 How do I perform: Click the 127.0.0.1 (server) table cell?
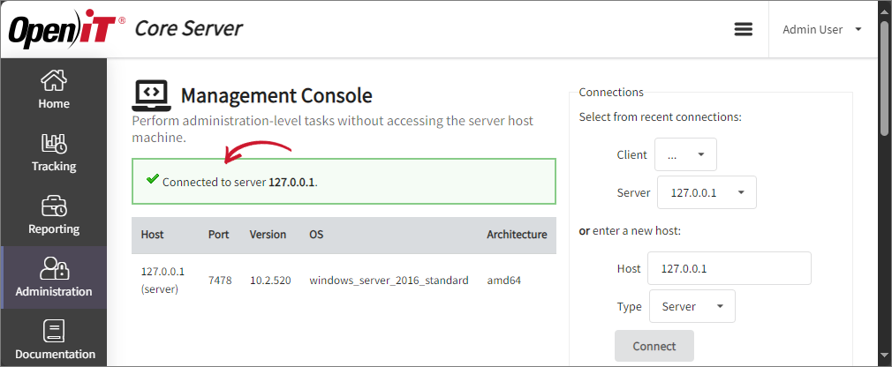163,280
